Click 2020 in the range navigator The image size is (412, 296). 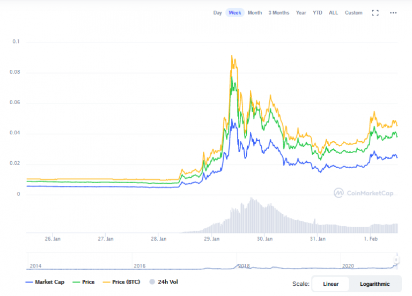tap(348, 266)
